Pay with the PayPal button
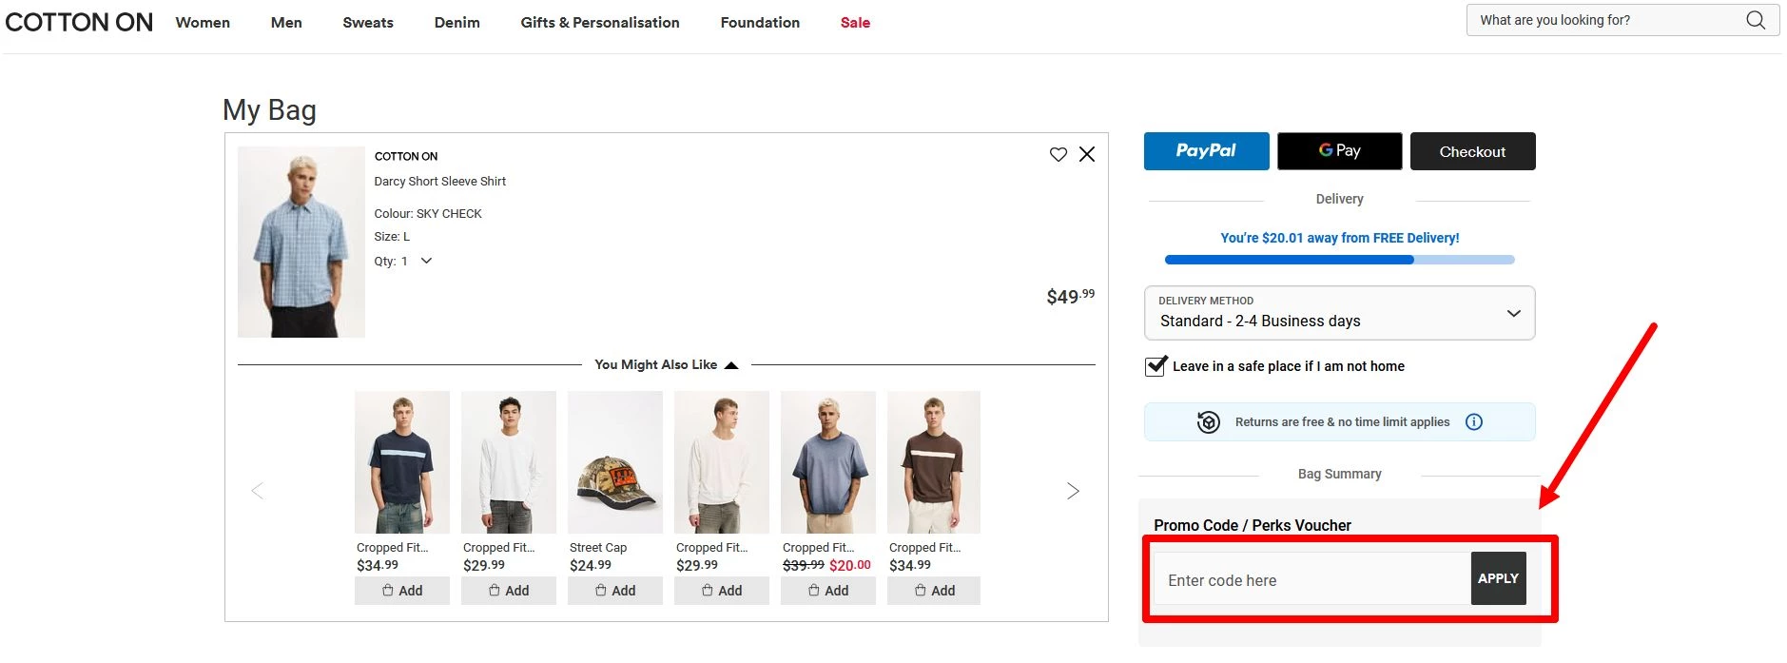 pos(1206,151)
